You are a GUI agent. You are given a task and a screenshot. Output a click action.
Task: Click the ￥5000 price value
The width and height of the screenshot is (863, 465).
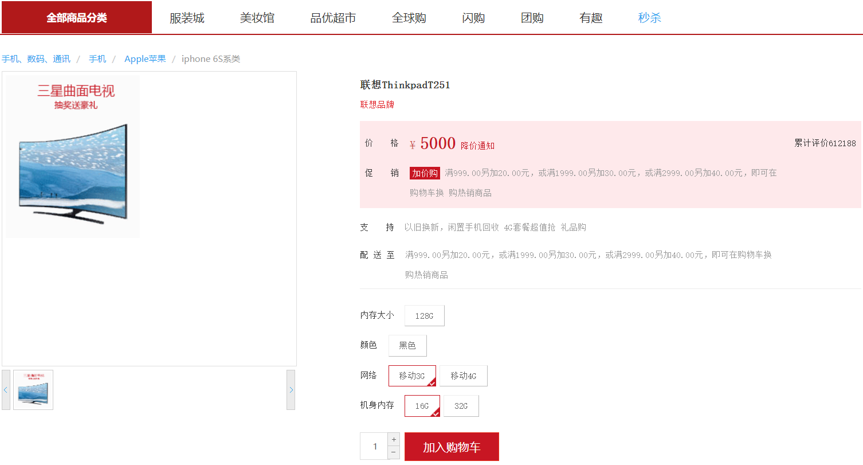click(x=433, y=143)
